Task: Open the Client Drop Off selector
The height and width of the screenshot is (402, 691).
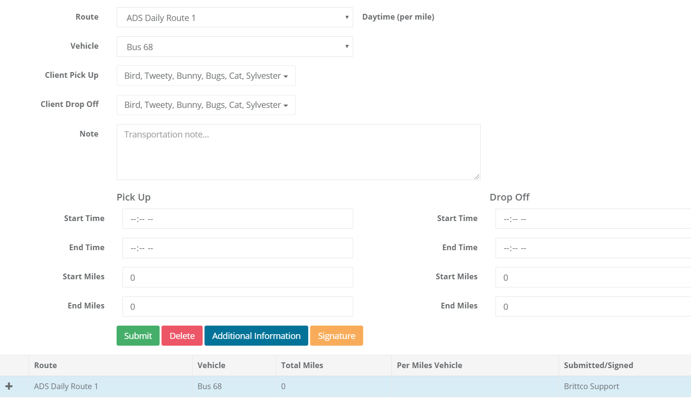Action: click(206, 105)
